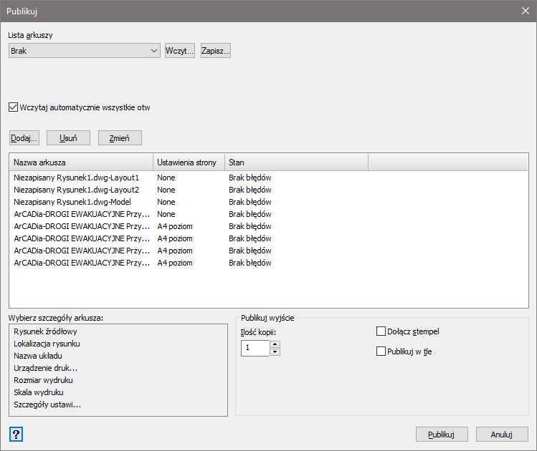
Task: Click 'Brak błędów' status for Model row
Action: (250, 202)
